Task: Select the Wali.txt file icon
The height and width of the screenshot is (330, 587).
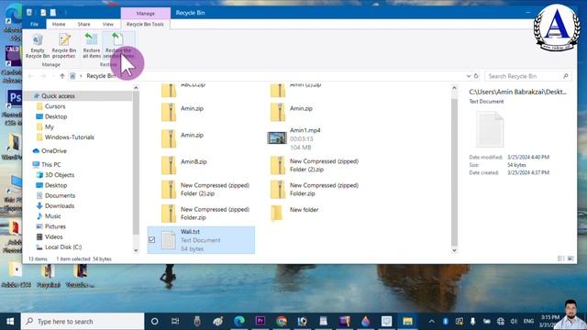Action: click(169, 240)
